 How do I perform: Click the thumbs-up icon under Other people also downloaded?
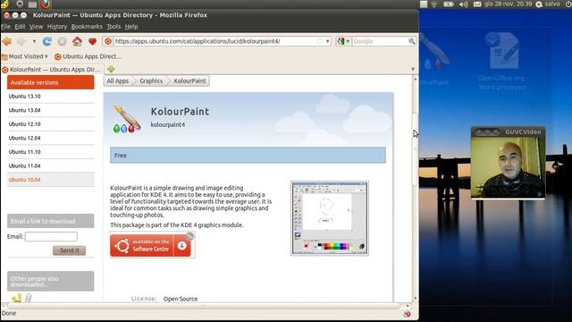click(x=16, y=298)
